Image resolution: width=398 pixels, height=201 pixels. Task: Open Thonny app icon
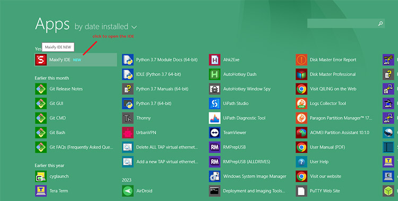click(128, 118)
